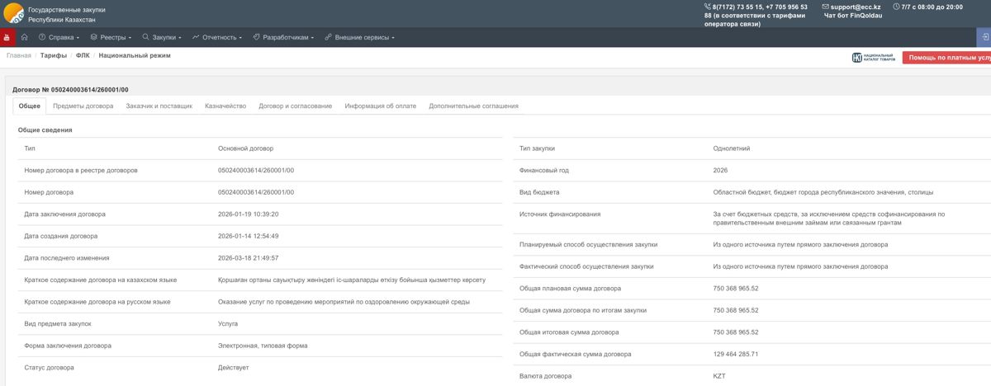This screenshot has height=386, width=991.
Task: Click the date 2026-03-18 21:49:57
Action: click(x=248, y=257)
